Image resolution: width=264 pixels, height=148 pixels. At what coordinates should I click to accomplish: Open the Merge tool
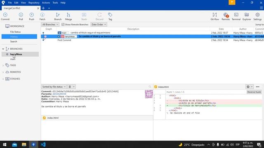68,16
